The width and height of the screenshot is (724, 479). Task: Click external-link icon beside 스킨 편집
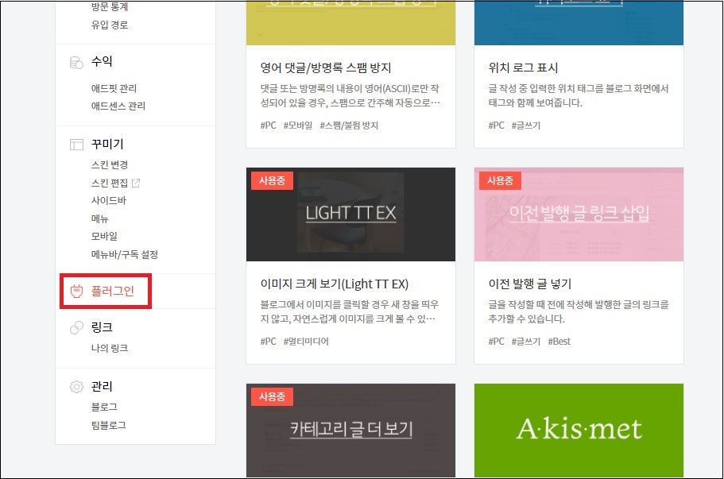pos(136,183)
